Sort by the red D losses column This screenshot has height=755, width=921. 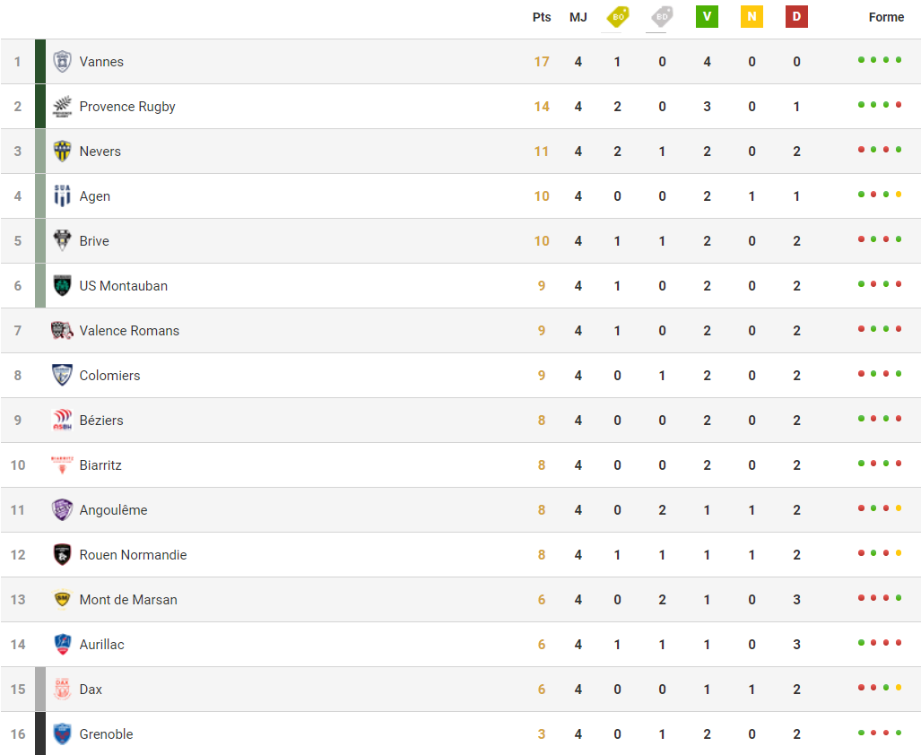[796, 16]
